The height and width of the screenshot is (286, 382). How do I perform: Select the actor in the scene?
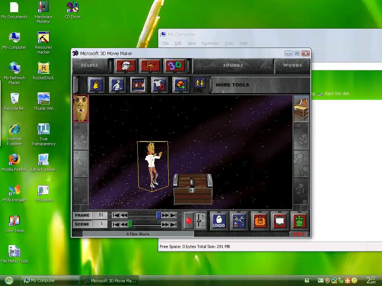(153, 166)
